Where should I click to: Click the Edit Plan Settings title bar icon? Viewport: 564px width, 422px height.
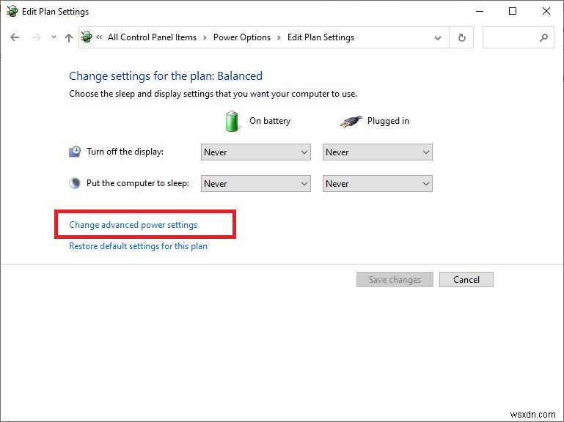point(12,12)
